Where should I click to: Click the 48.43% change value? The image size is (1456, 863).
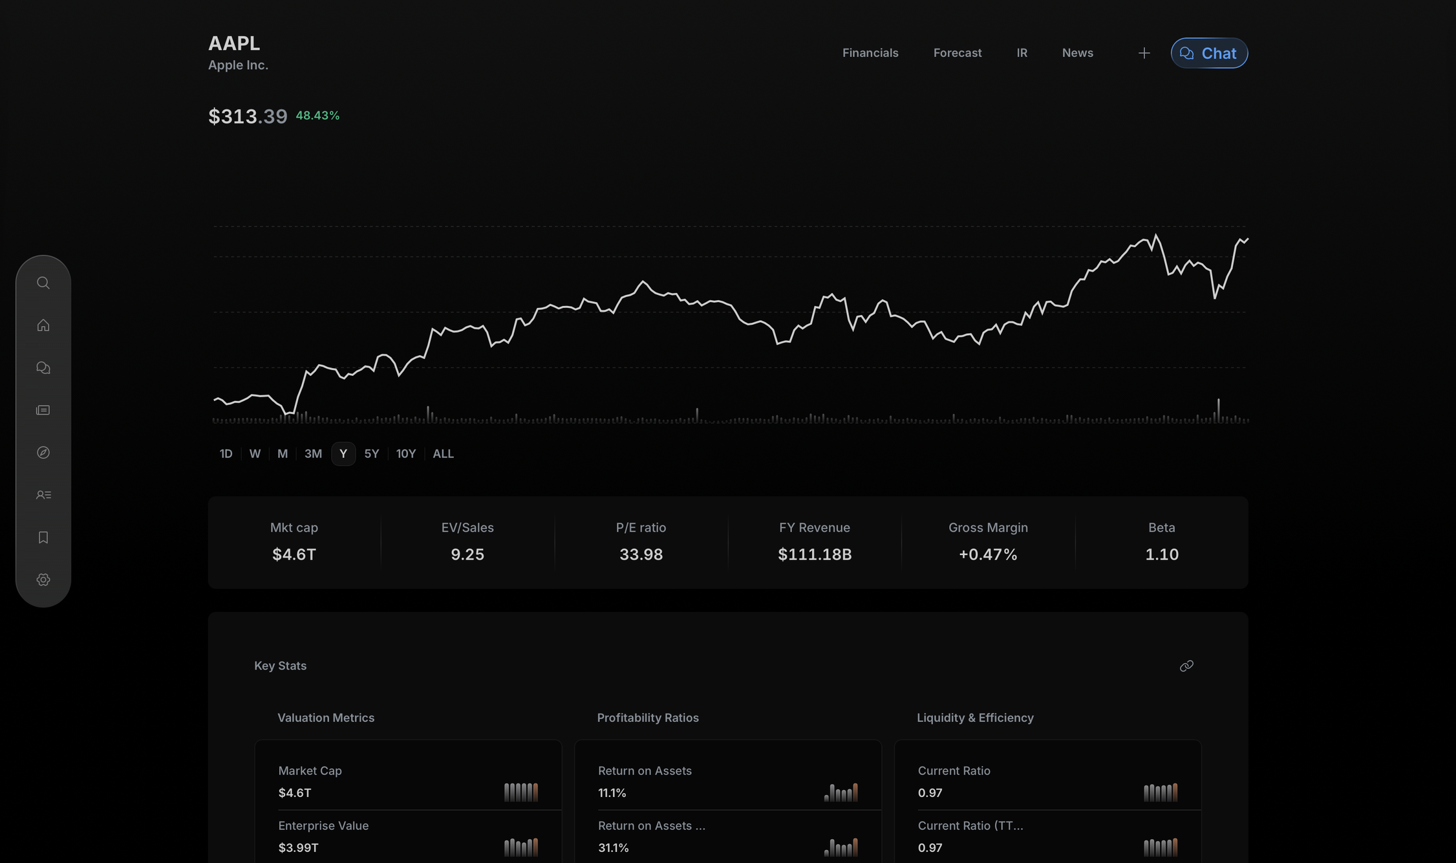[317, 116]
